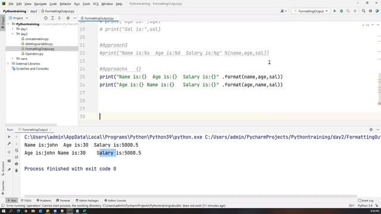Open the Python Console tool window
This screenshot has width=381, height=214.
pyautogui.click(x=115, y=200)
